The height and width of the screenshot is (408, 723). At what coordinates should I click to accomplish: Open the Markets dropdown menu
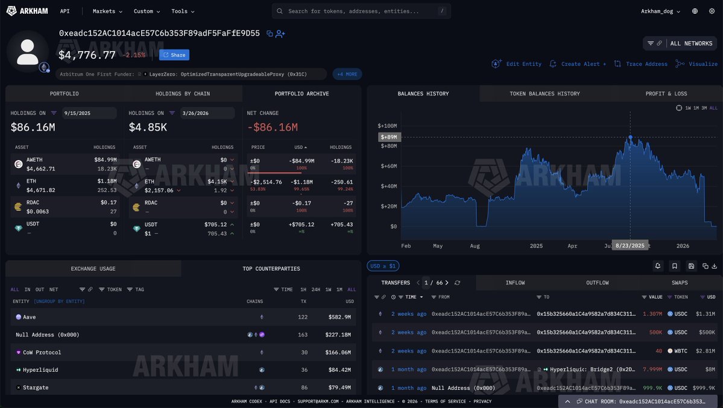pos(107,11)
